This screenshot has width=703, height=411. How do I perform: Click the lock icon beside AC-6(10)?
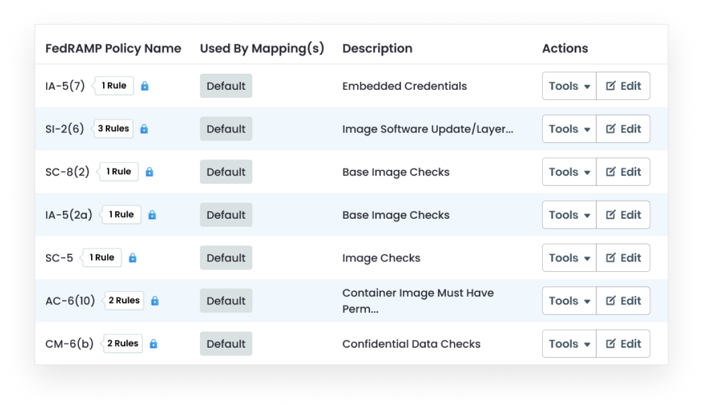click(154, 300)
